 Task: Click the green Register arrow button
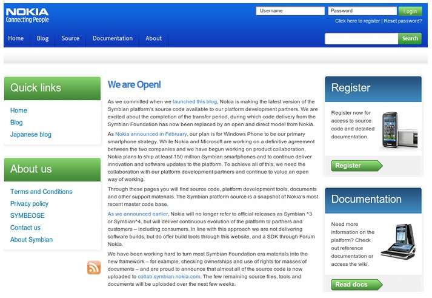357,166
